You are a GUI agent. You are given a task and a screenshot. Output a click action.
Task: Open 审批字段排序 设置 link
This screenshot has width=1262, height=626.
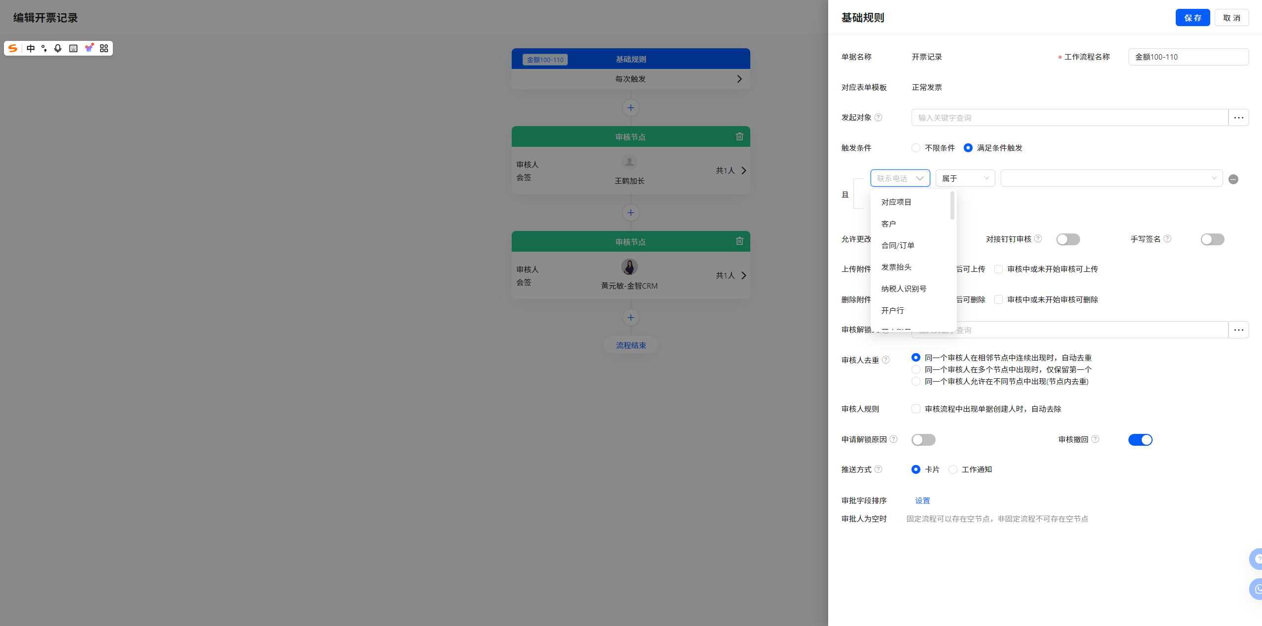coord(922,501)
